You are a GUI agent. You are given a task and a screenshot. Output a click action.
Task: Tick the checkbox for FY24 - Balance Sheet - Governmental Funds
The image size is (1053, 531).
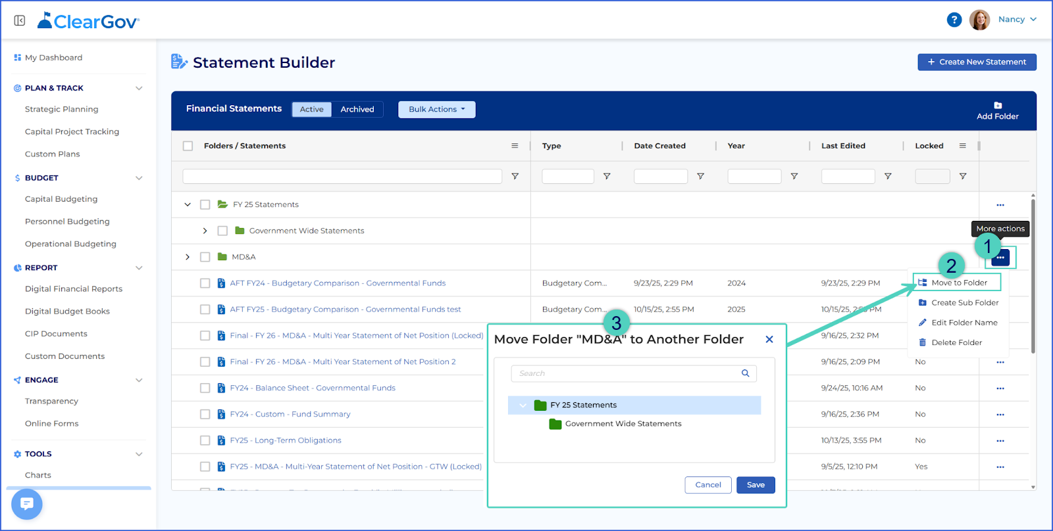[205, 388]
